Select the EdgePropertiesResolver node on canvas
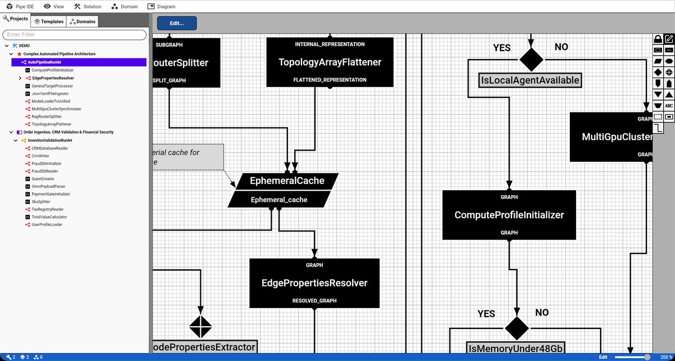The width and height of the screenshot is (675, 361). [314, 283]
